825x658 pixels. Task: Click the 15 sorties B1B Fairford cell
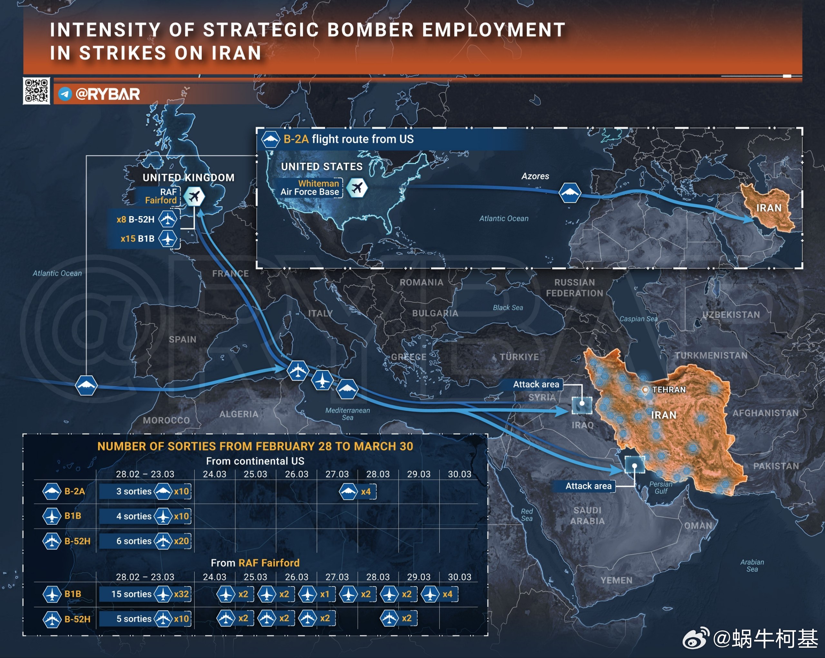(x=131, y=594)
